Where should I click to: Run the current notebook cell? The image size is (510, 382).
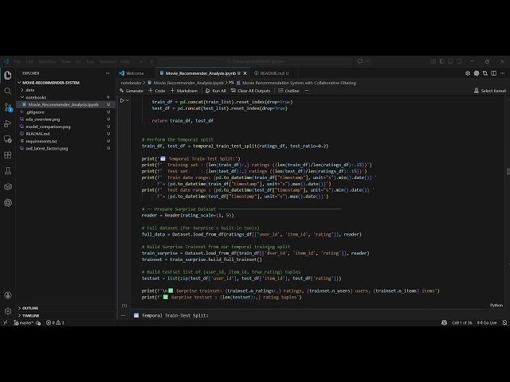click(x=123, y=101)
